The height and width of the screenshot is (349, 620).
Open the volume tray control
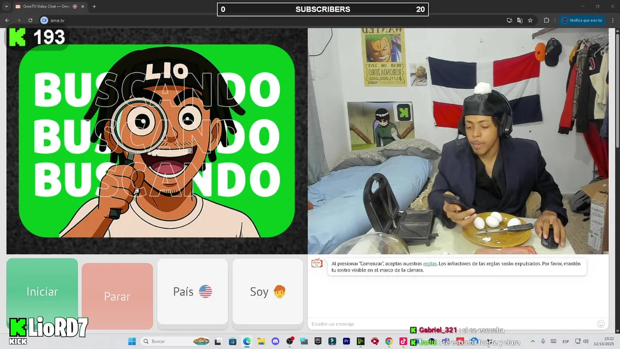click(585, 341)
